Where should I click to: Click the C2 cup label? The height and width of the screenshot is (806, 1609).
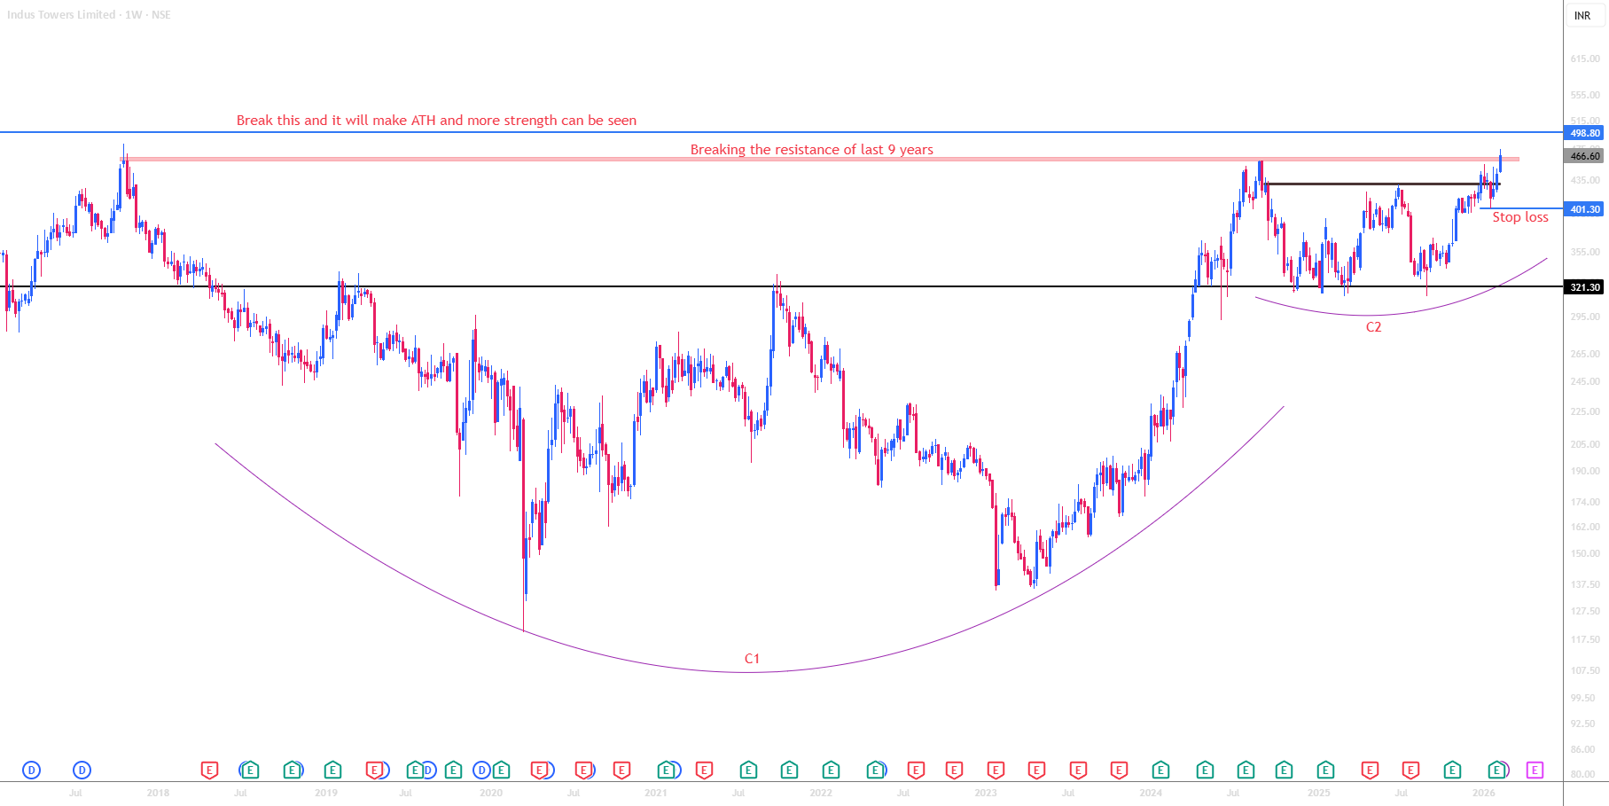click(x=1373, y=327)
